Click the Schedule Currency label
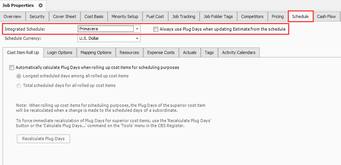 click(x=23, y=39)
